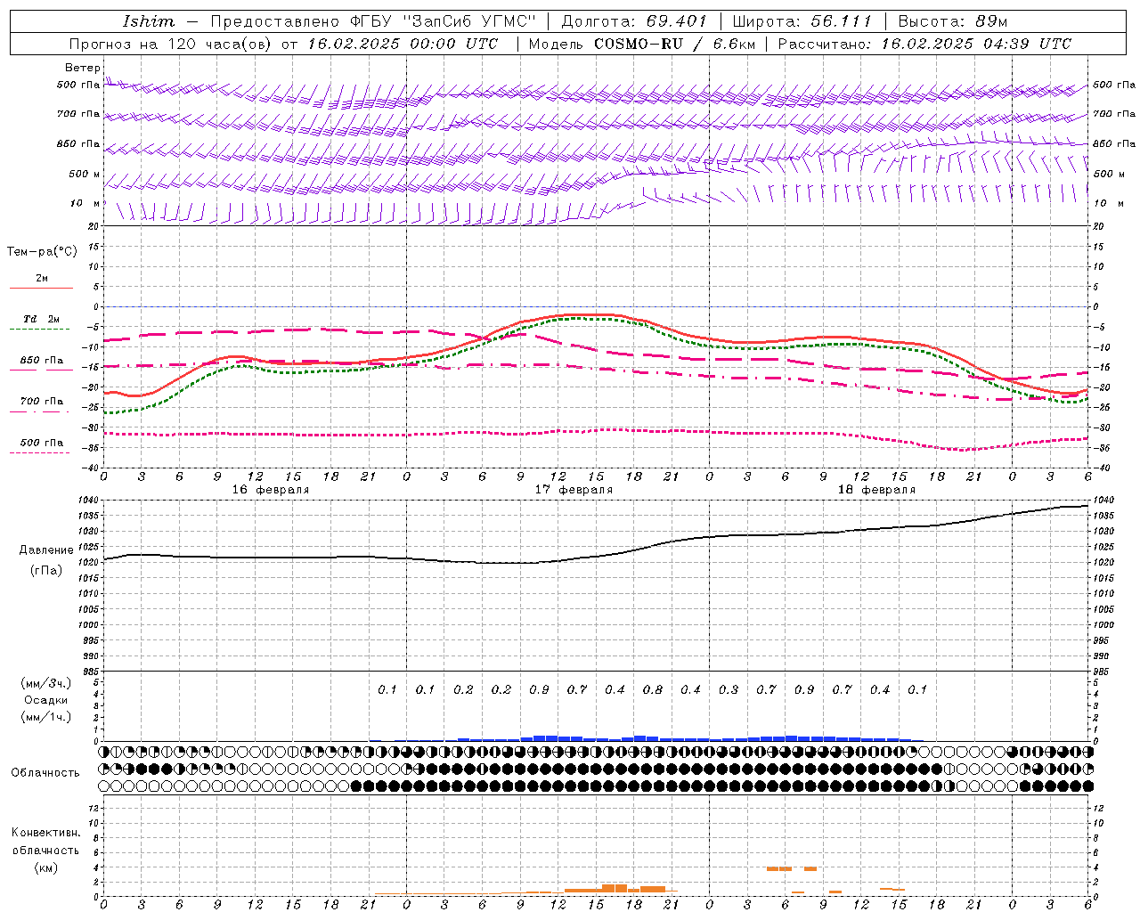The width and height of the screenshot is (1140, 912).
Task: Click the "Облачность" cloud cover label
Action: coord(45,773)
